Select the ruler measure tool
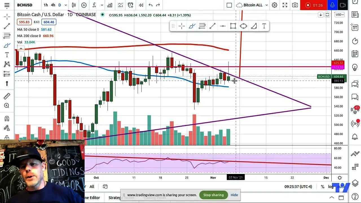361x203 pixels. 7,96
